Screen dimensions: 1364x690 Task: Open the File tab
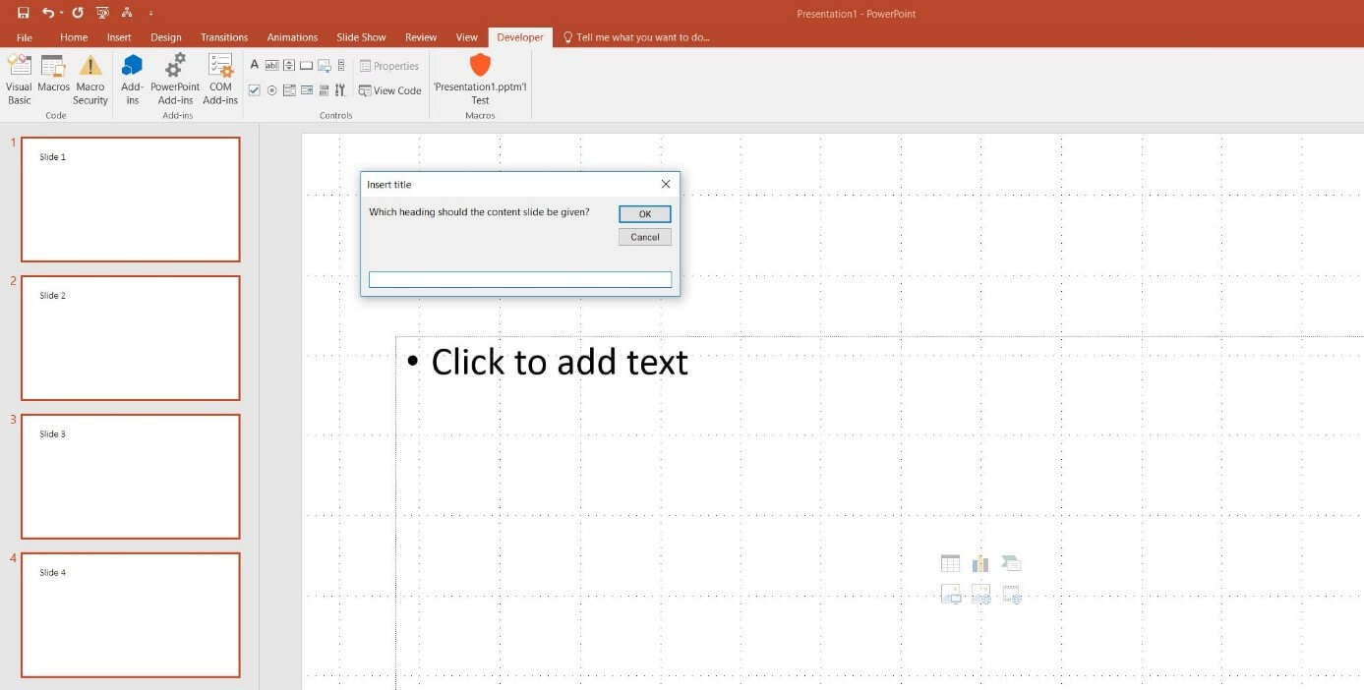pos(25,37)
